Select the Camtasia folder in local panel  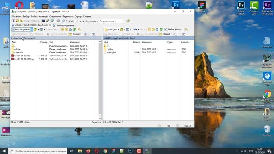click(18, 52)
